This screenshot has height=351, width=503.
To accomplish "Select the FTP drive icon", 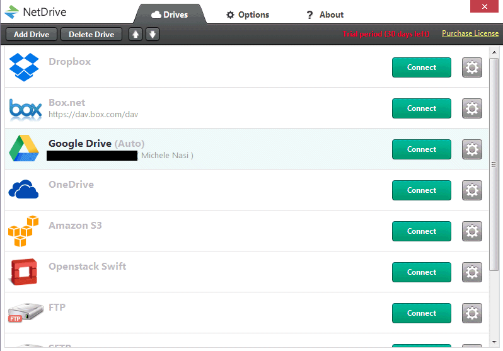I will pos(25,312).
